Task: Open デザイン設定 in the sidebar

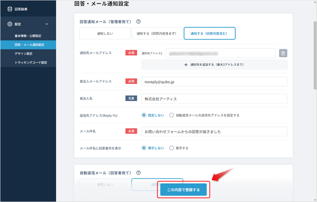Action: pyautogui.click(x=23, y=54)
